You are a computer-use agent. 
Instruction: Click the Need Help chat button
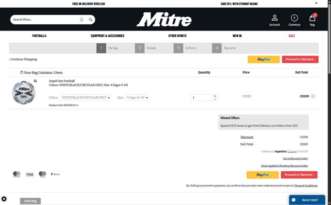click(x=307, y=200)
